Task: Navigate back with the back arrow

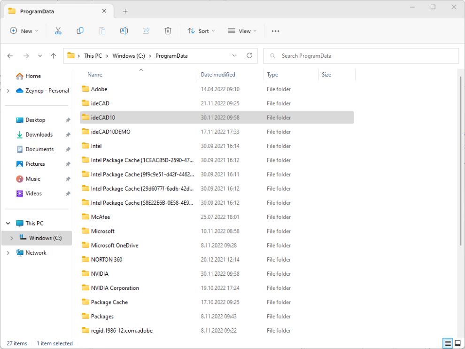Action: pos(10,56)
